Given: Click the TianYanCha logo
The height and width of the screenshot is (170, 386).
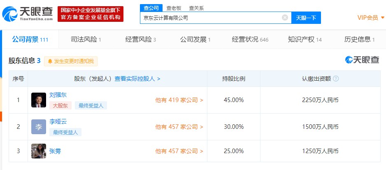Looking at the screenshot, I should [x=27, y=14].
